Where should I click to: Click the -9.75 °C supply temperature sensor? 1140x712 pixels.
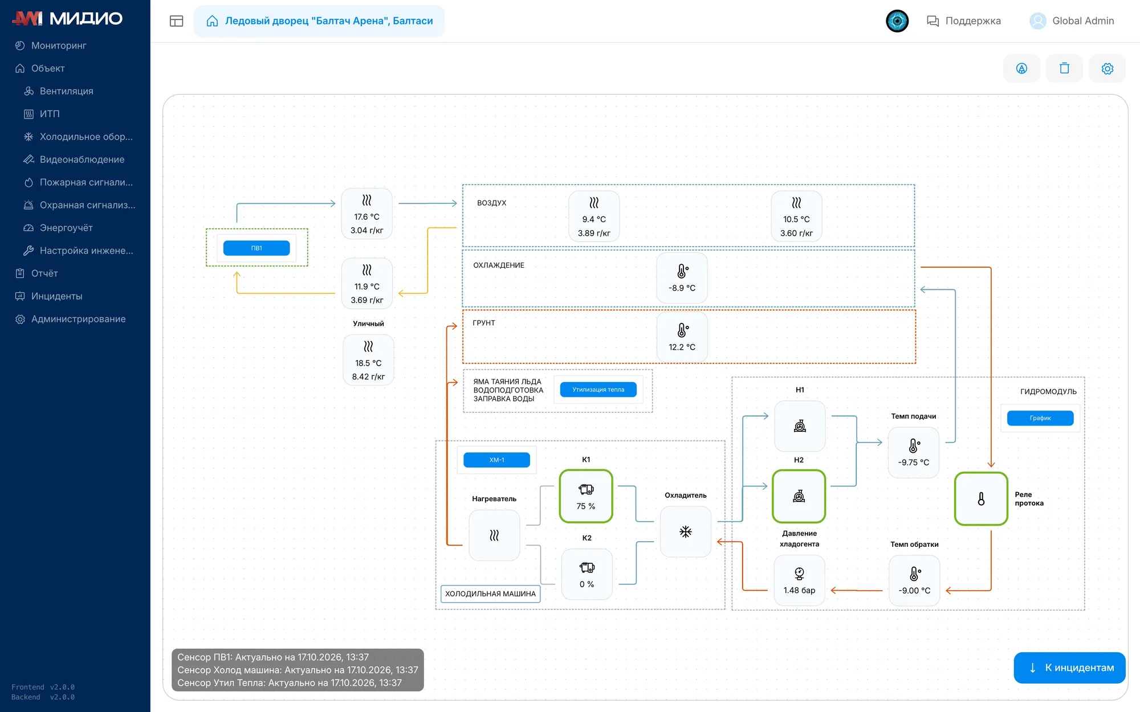click(x=914, y=452)
